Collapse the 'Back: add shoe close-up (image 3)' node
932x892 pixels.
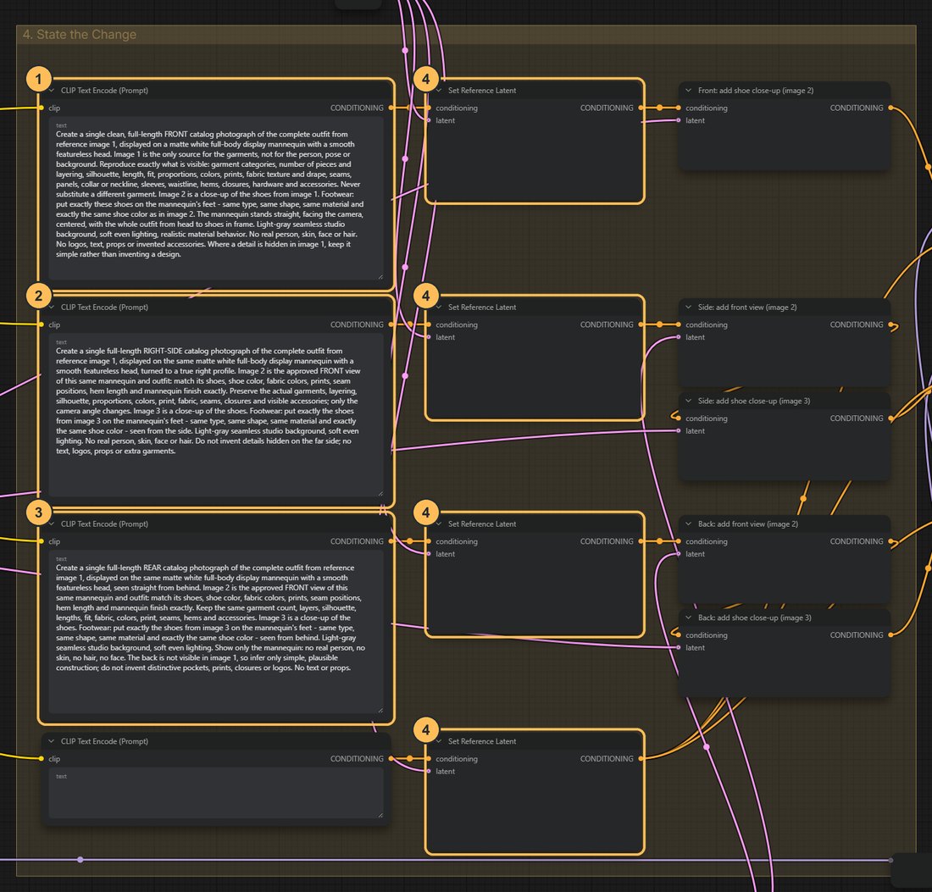(x=688, y=618)
